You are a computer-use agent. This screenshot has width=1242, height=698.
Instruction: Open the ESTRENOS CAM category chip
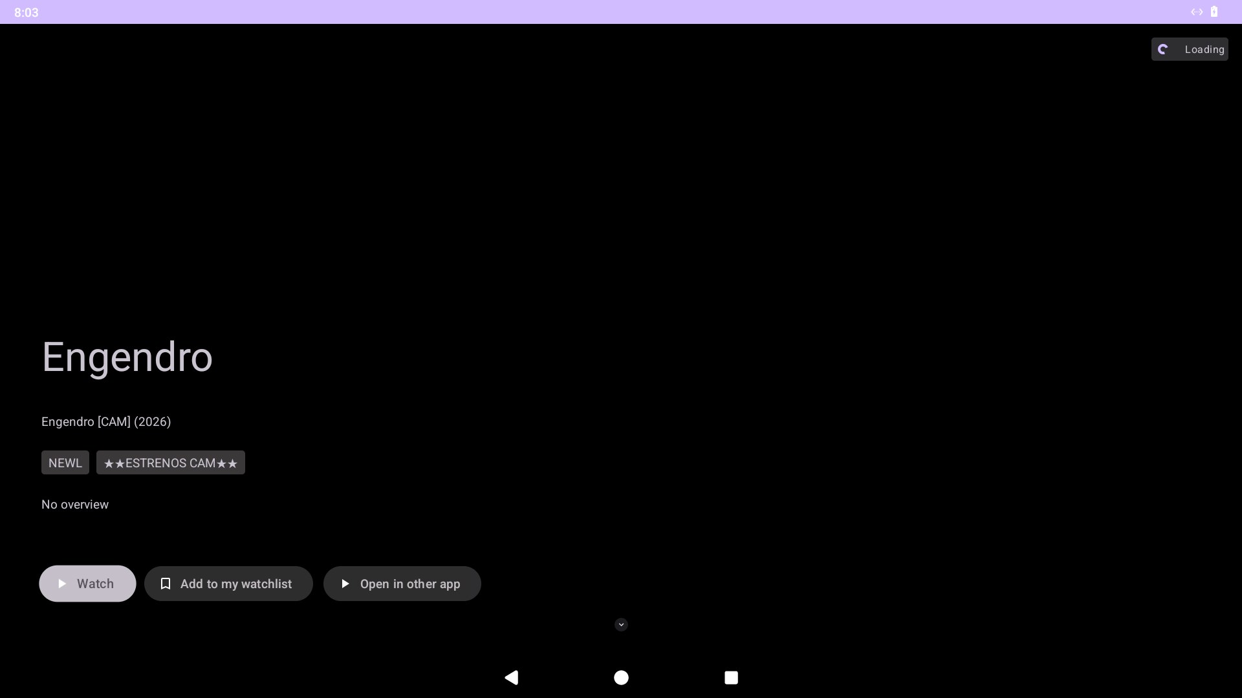tap(171, 463)
